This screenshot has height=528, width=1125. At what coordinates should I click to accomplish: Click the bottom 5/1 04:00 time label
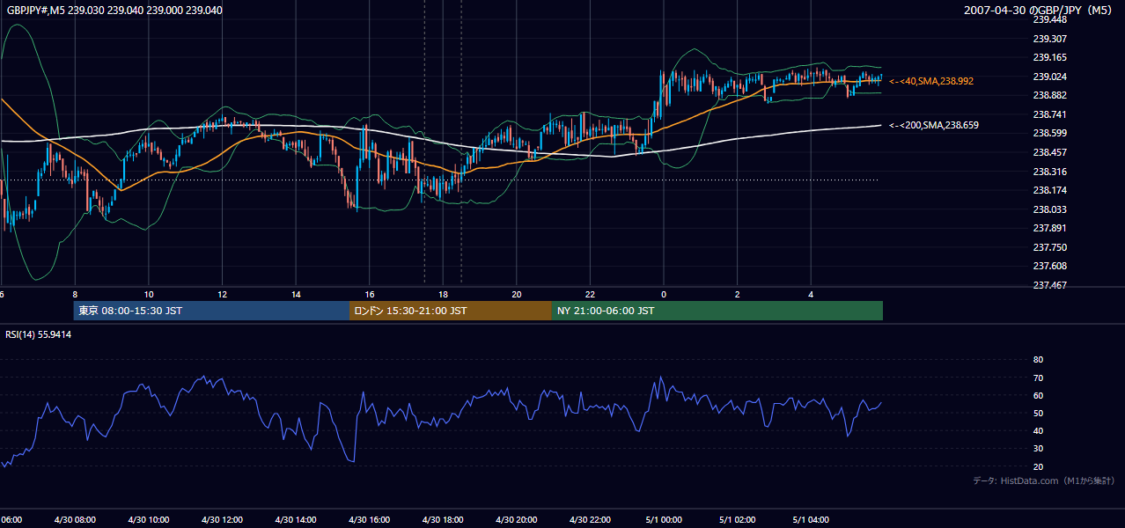click(x=811, y=519)
